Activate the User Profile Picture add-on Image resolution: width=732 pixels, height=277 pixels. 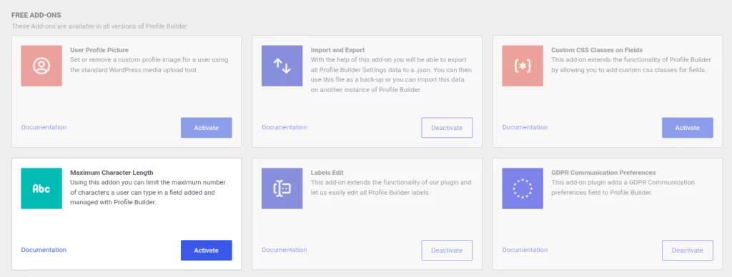[x=207, y=128]
